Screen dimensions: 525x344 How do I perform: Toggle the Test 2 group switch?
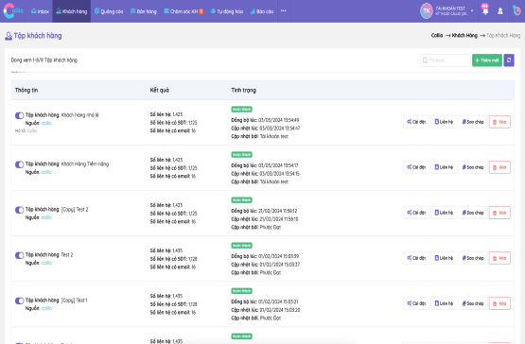(20, 255)
